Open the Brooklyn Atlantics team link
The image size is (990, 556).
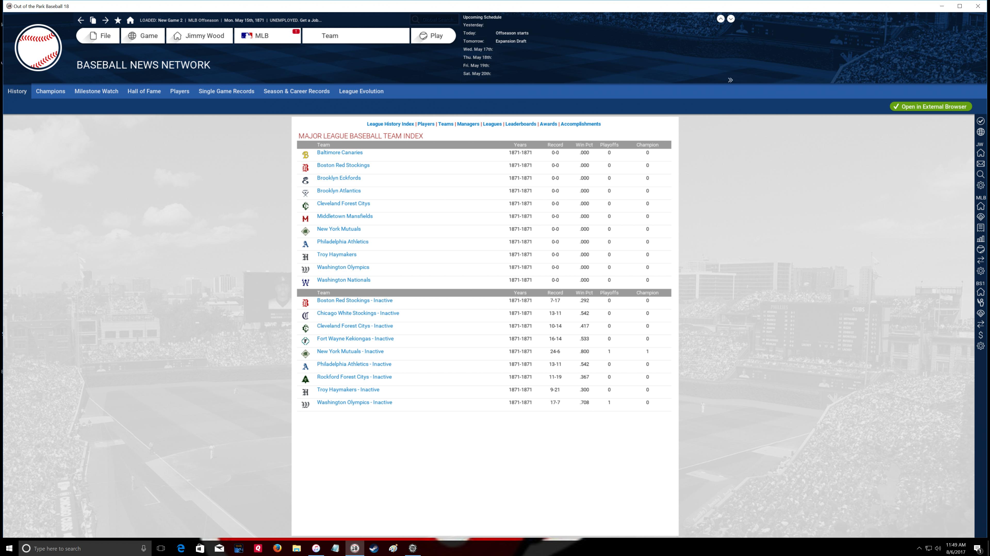339,191
